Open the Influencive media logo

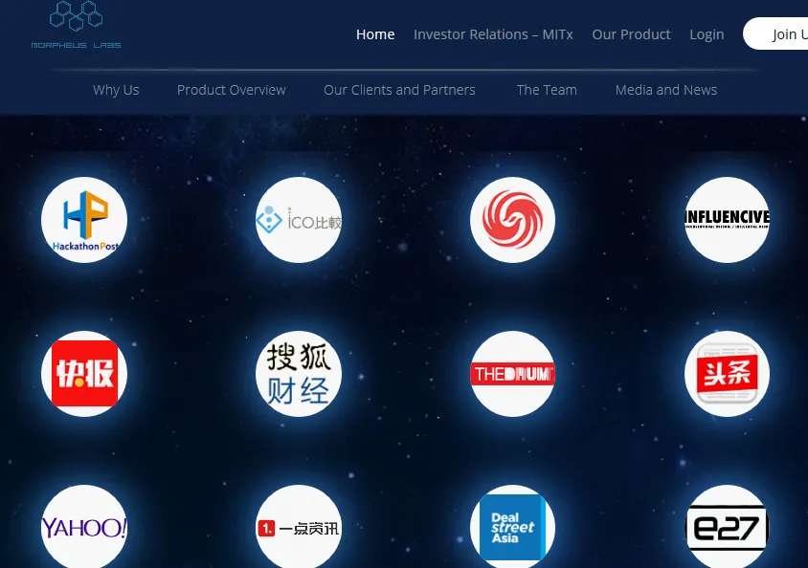click(x=727, y=220)
